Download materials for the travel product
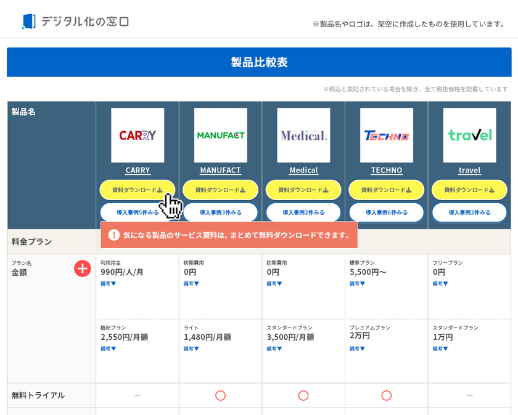The height and width of the screenshot is (415, 518). [469, 190]
